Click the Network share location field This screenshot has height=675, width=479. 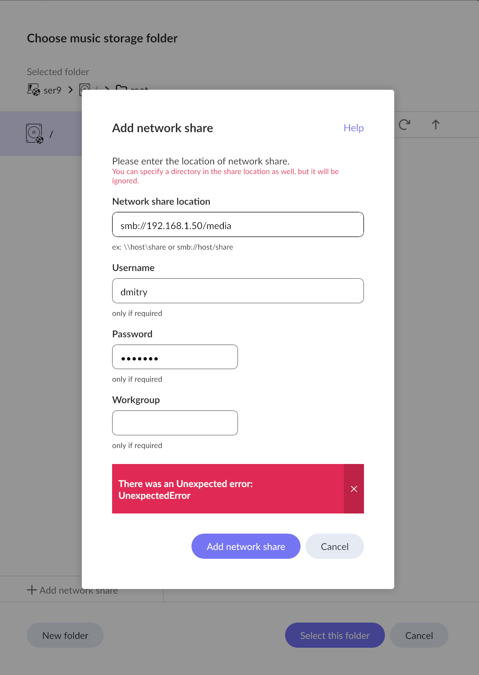point(238,225)
